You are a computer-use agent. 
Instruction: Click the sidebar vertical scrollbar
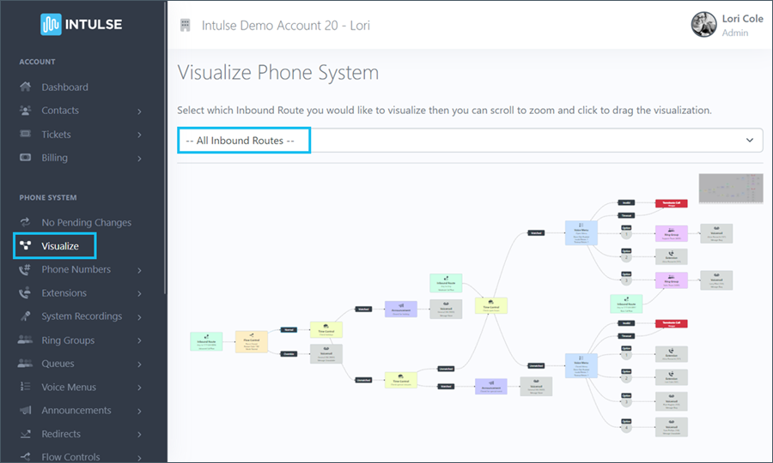(165, 147)
